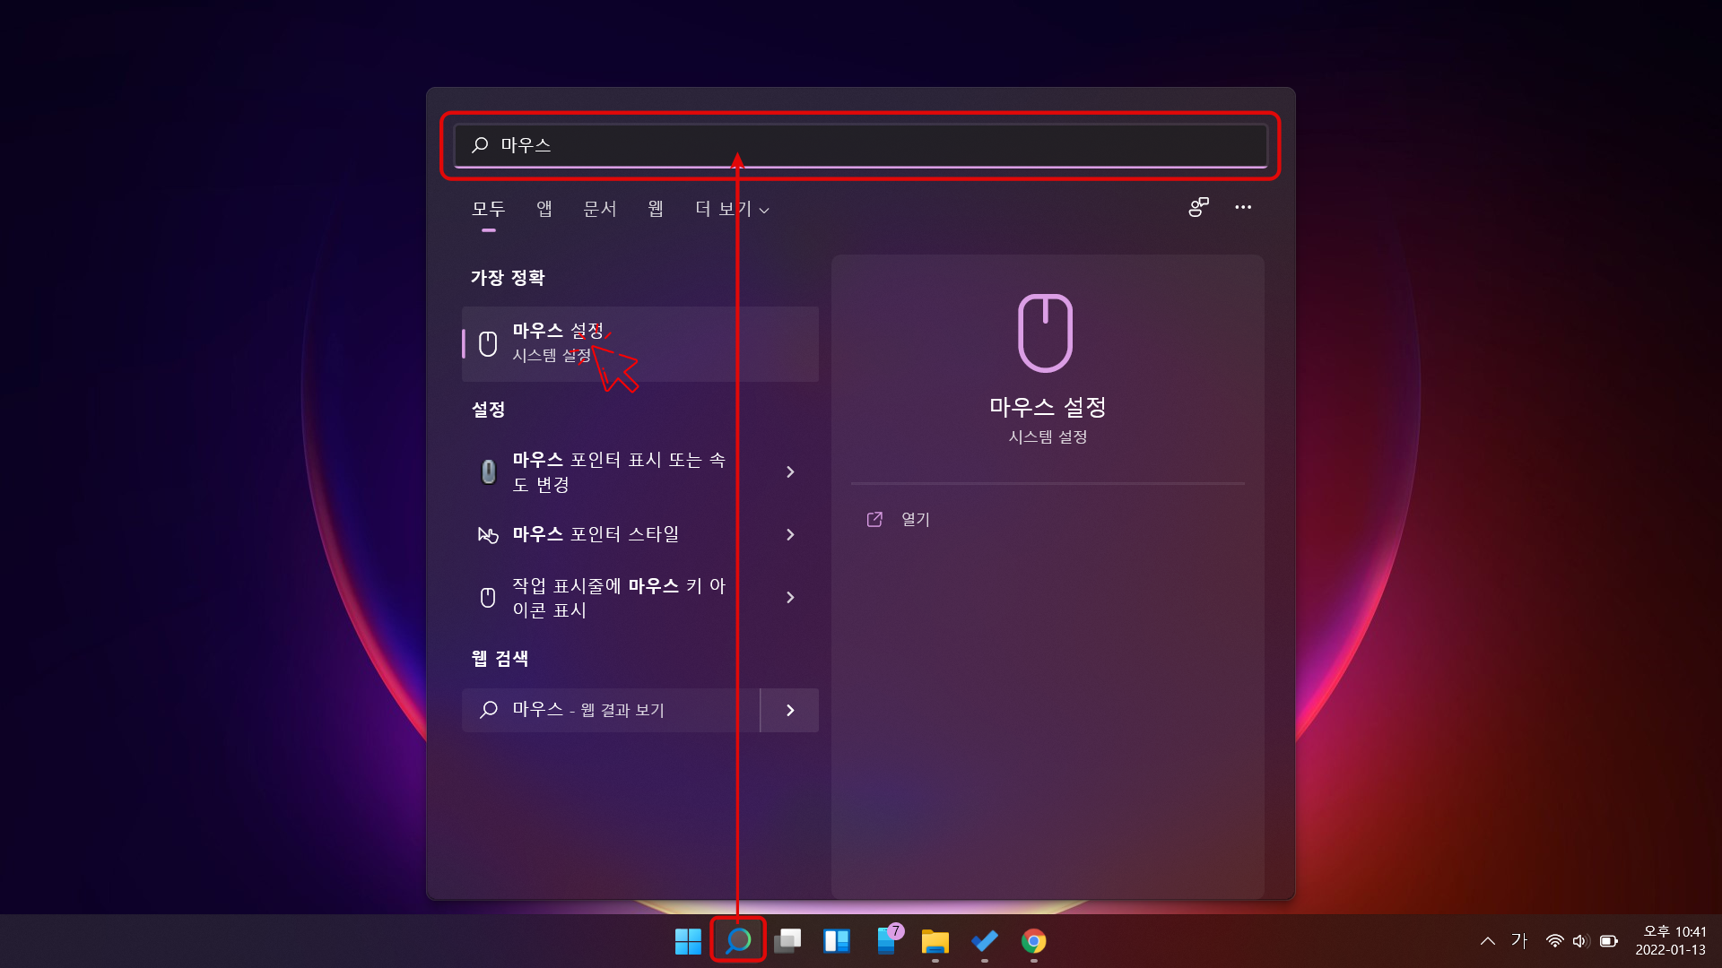
Task: Click the Windows Start button
Action: coord(688,942)
